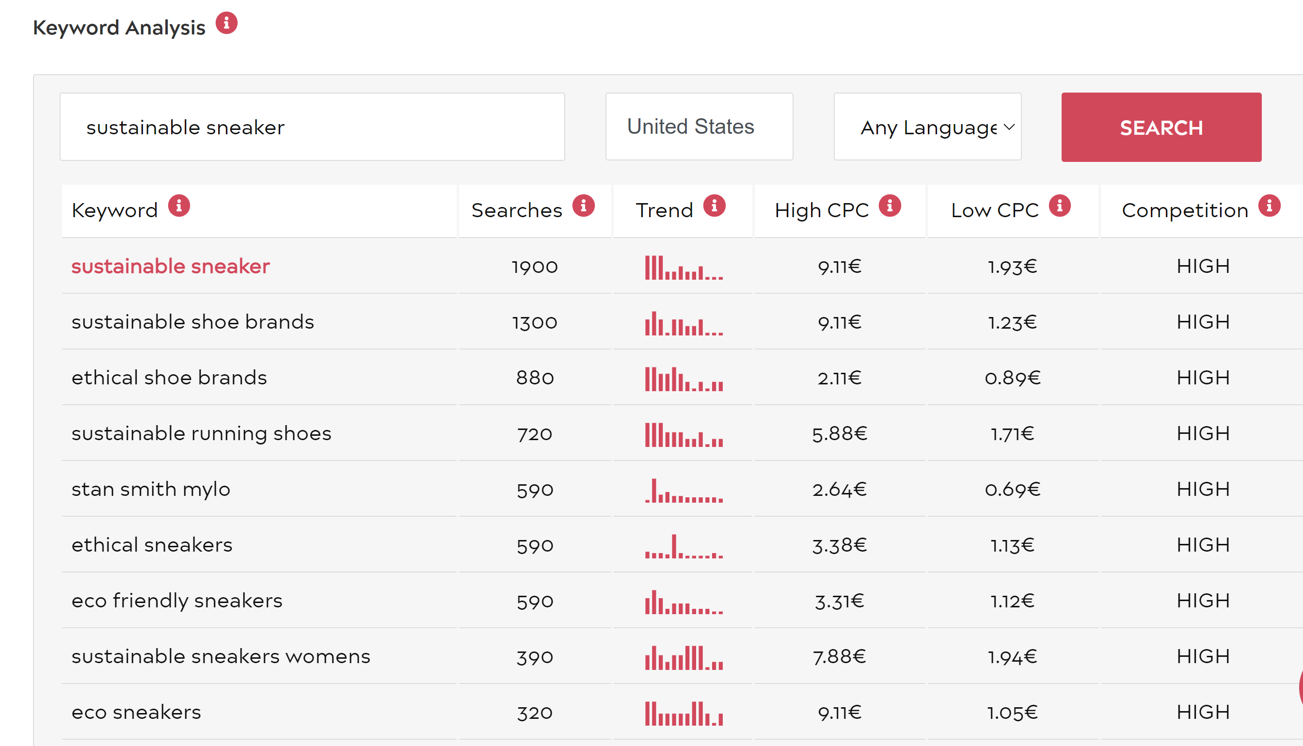
Task: Click the 2.64€ High CPC value
Action: click(x=839, y=490)
